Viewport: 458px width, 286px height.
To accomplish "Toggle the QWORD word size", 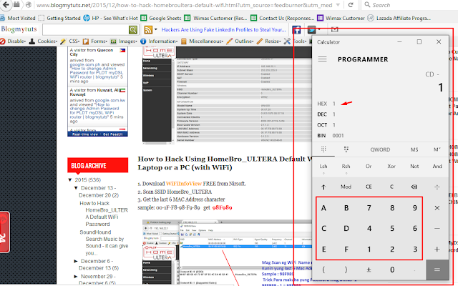I will click(x=380, y=149).
